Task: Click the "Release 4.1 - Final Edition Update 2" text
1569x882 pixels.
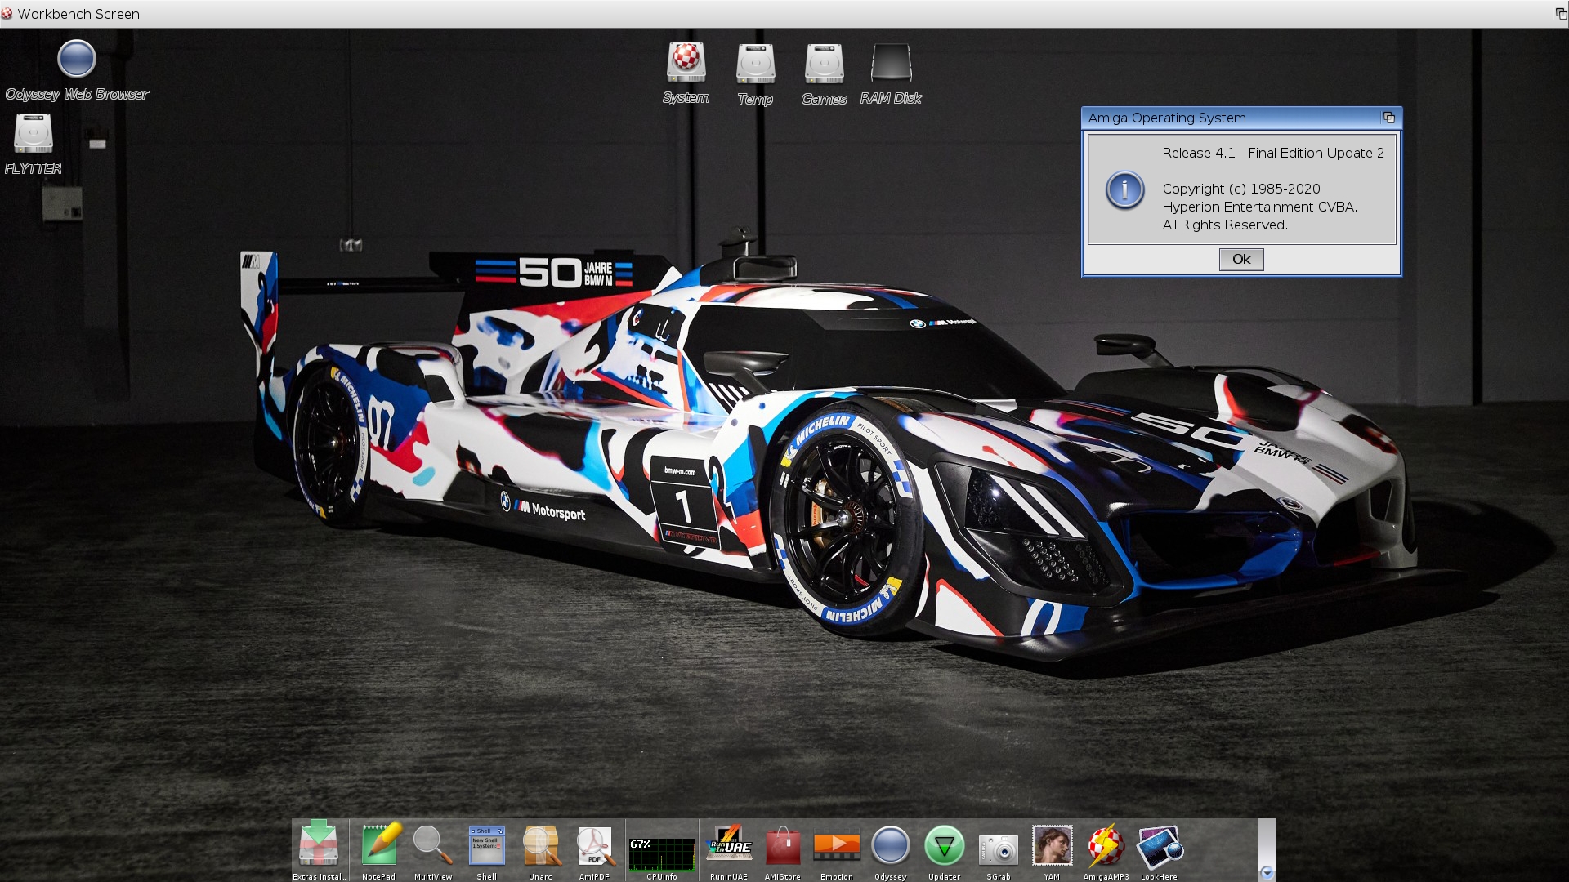Action: [x=1273, y=153]
